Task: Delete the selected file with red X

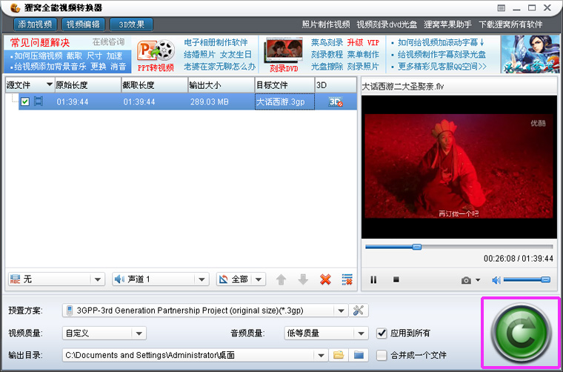Action: coord(324,279)
